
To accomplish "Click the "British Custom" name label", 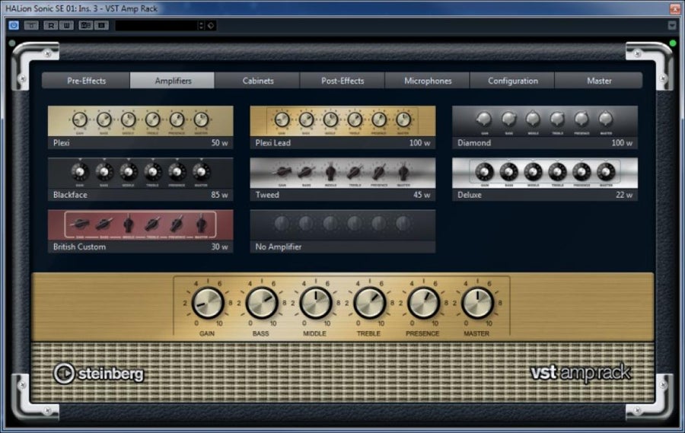I will pos(79,247).
